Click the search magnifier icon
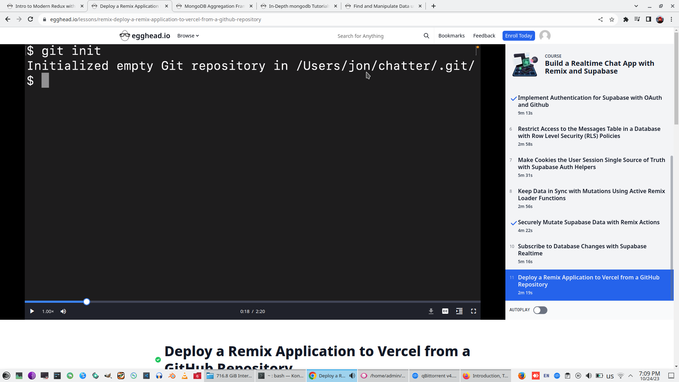Image resolution: width=679 pixels, height=382 pixels. tap(426, 36)
